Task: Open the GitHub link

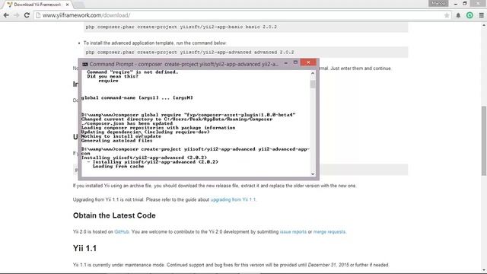Action: [x=122, y=231]
